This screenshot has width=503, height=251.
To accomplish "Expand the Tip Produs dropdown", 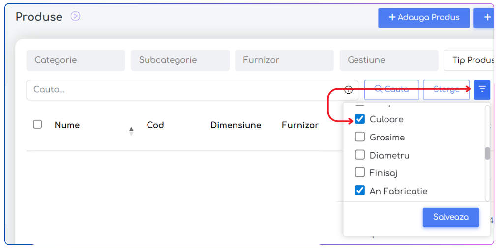I will 469,60.
